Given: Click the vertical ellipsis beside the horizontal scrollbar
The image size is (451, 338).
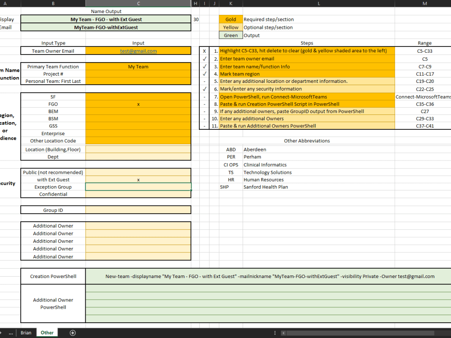Looking at the screenshot, I should tap(275, 333).
